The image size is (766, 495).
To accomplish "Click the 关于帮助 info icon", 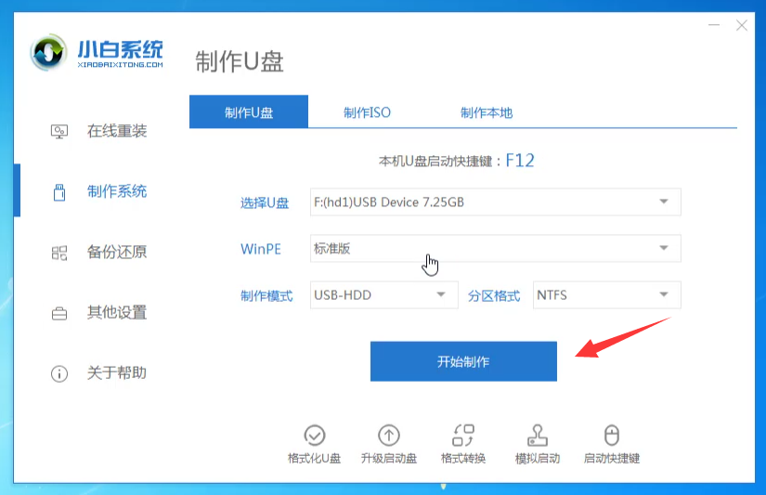I will click(x=59, y=374).
